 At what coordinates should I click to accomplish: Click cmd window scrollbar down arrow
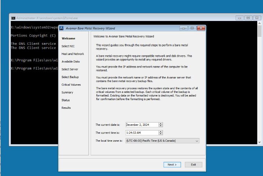pyautogui.click(x=259, y=142)
